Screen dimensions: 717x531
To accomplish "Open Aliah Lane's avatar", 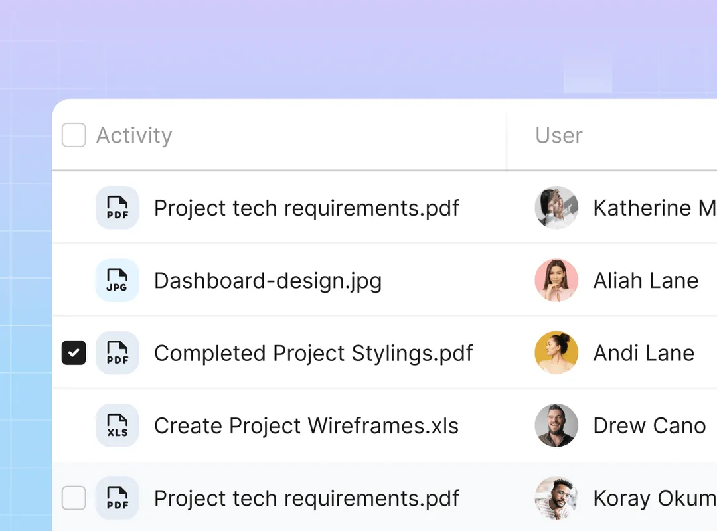I will coord(556,280).
